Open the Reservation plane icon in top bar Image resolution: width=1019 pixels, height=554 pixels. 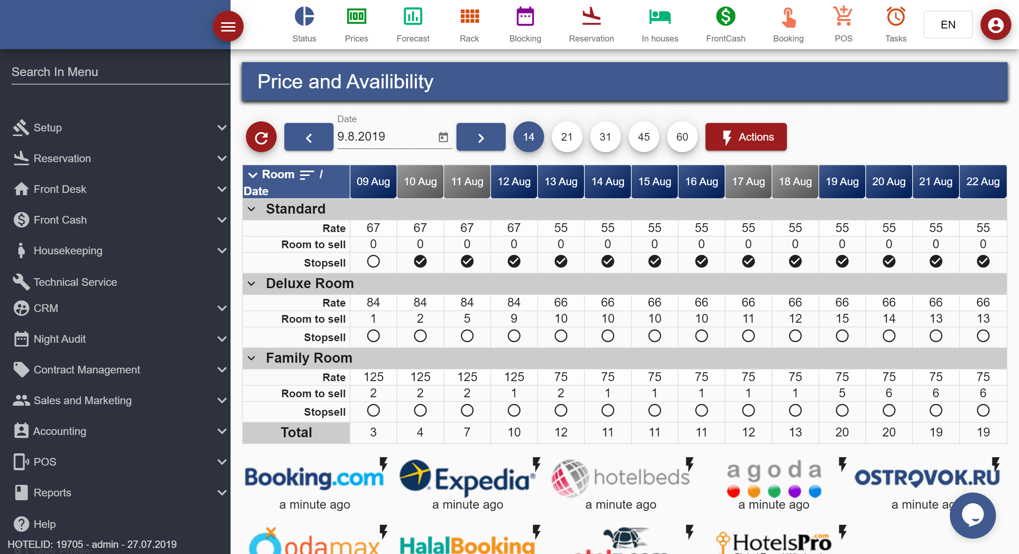591,17
